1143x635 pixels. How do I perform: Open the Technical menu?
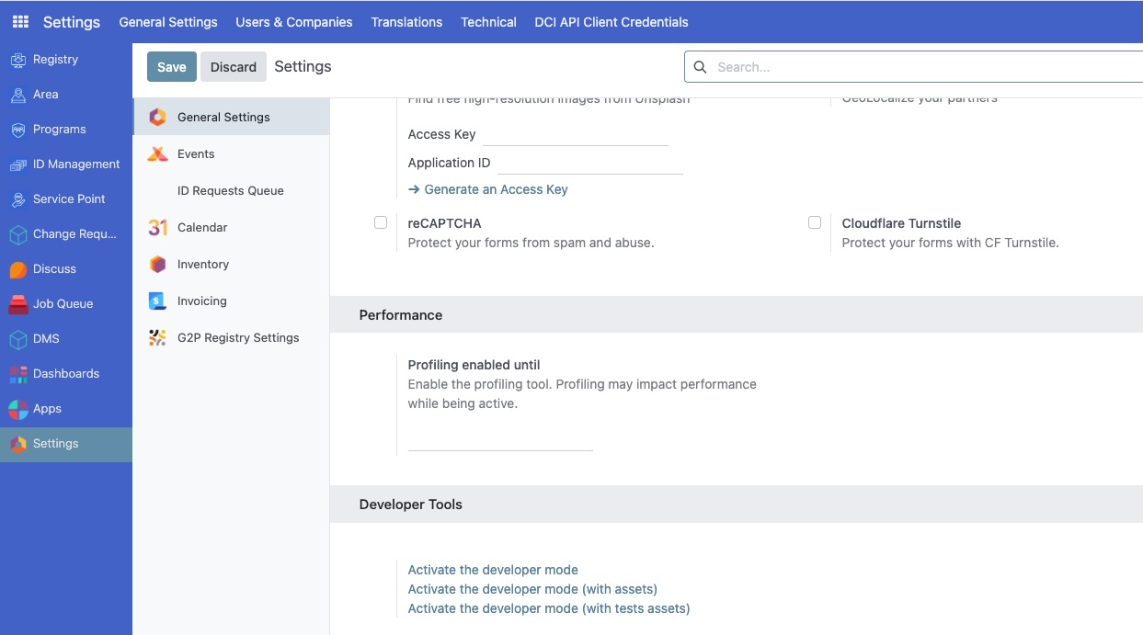(487, 21)
